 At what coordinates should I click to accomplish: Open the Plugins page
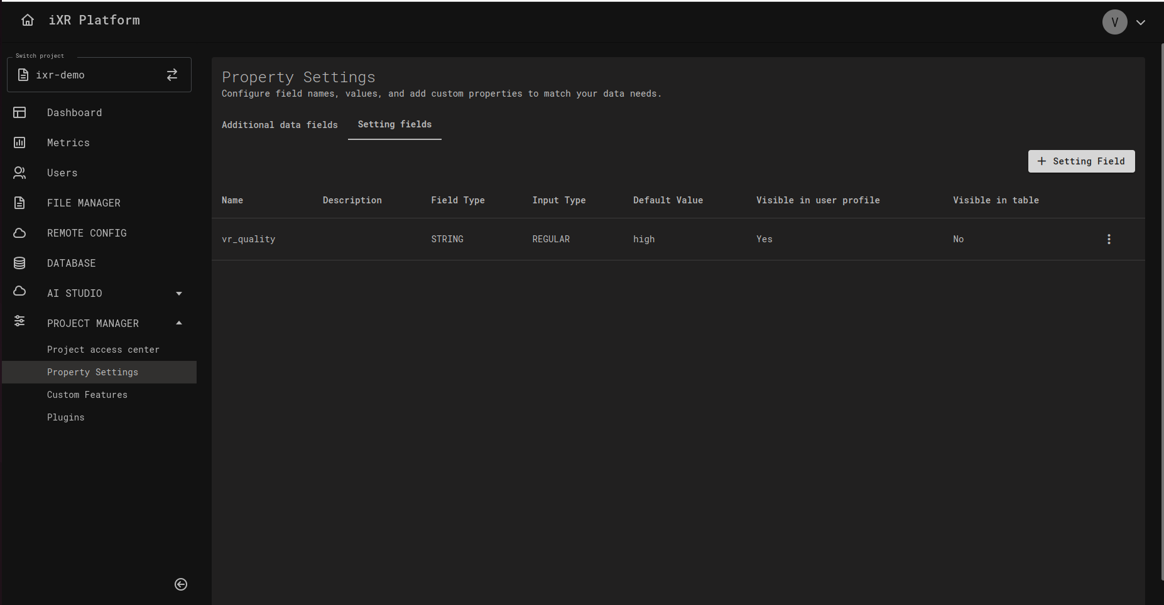pos(65,417)
